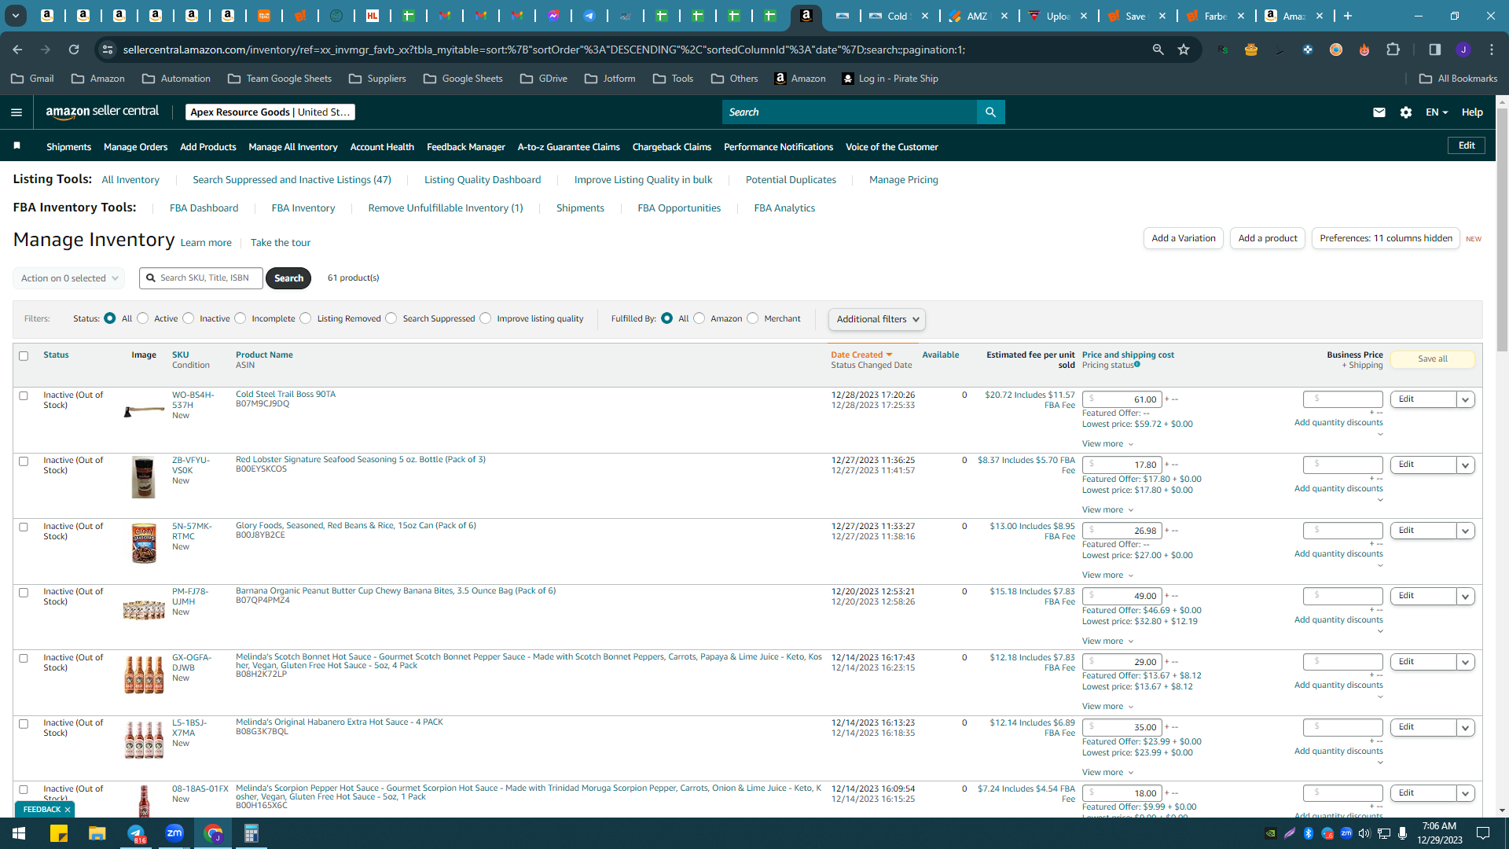Reload the page with the browser refresh icon
This screenshot has height=849, width=1509.
click(x=74, y=50)
